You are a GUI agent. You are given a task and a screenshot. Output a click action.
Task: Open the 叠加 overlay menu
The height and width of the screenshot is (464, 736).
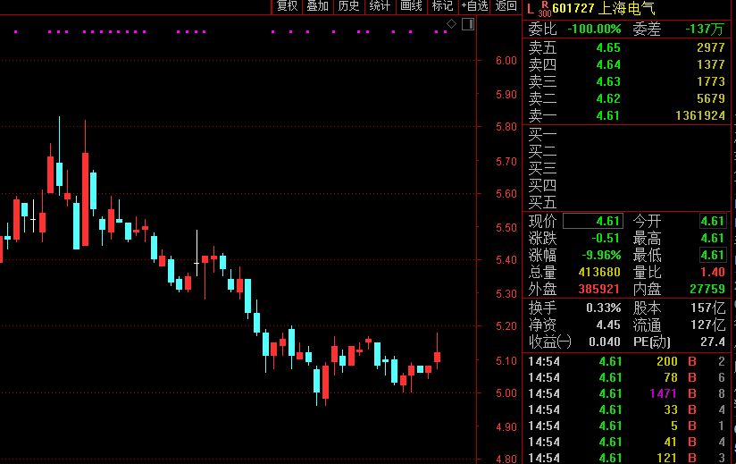coord(317,6)
